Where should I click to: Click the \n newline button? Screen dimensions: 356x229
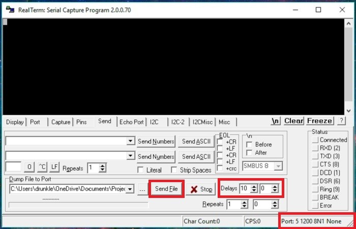(276, 121)
